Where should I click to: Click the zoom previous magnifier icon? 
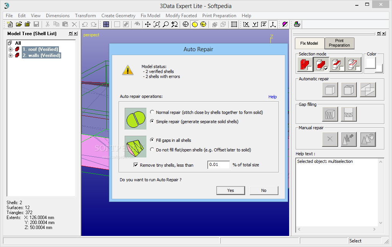coord(174,24)
